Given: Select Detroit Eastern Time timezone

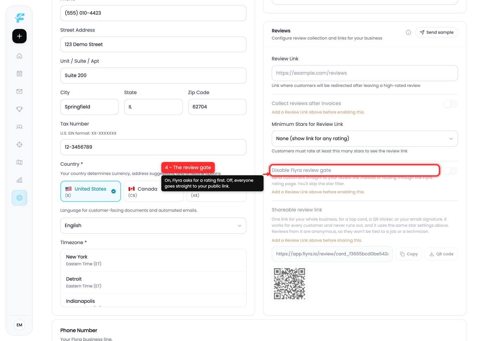Looking at the screenshot, I should (153, 282).
